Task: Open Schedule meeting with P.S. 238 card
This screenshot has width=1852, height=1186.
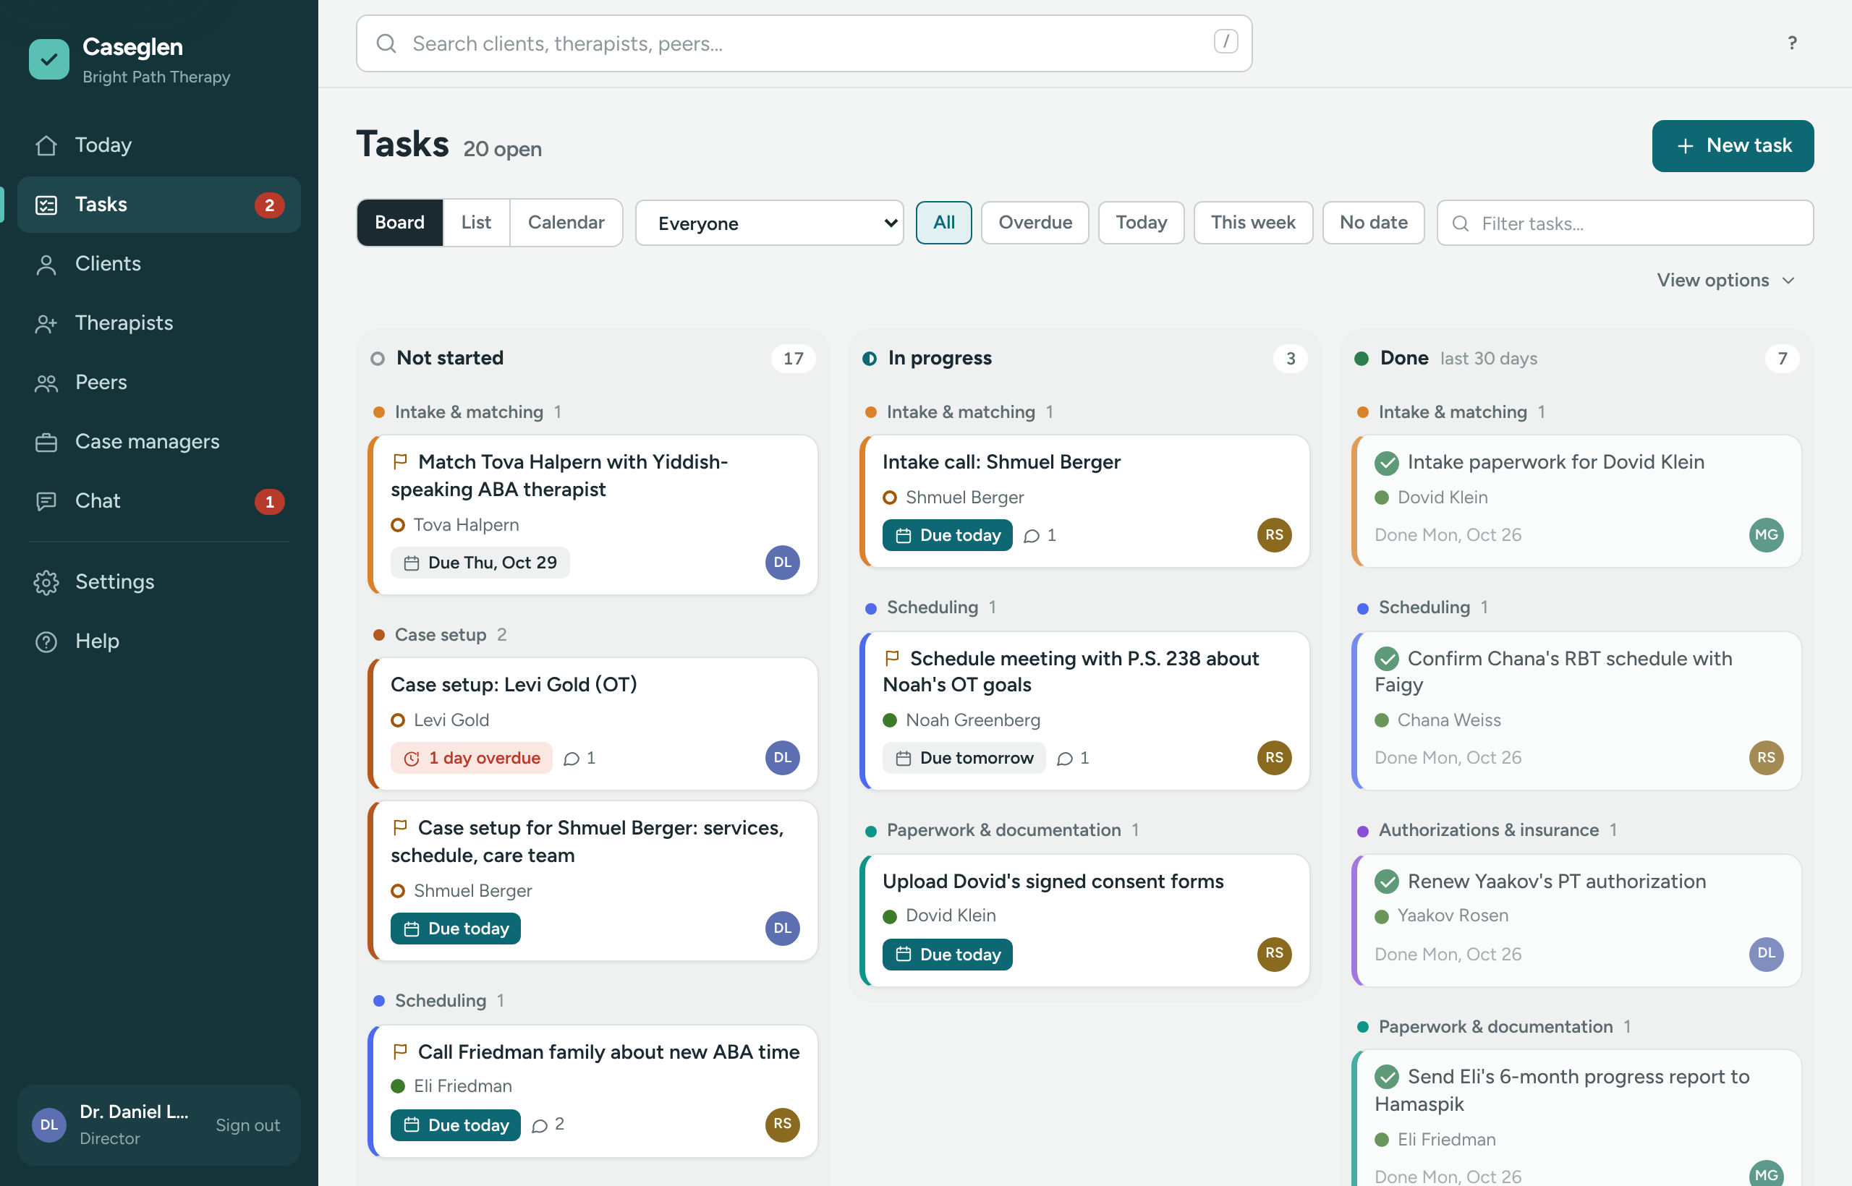Action: click(1084, 710)
